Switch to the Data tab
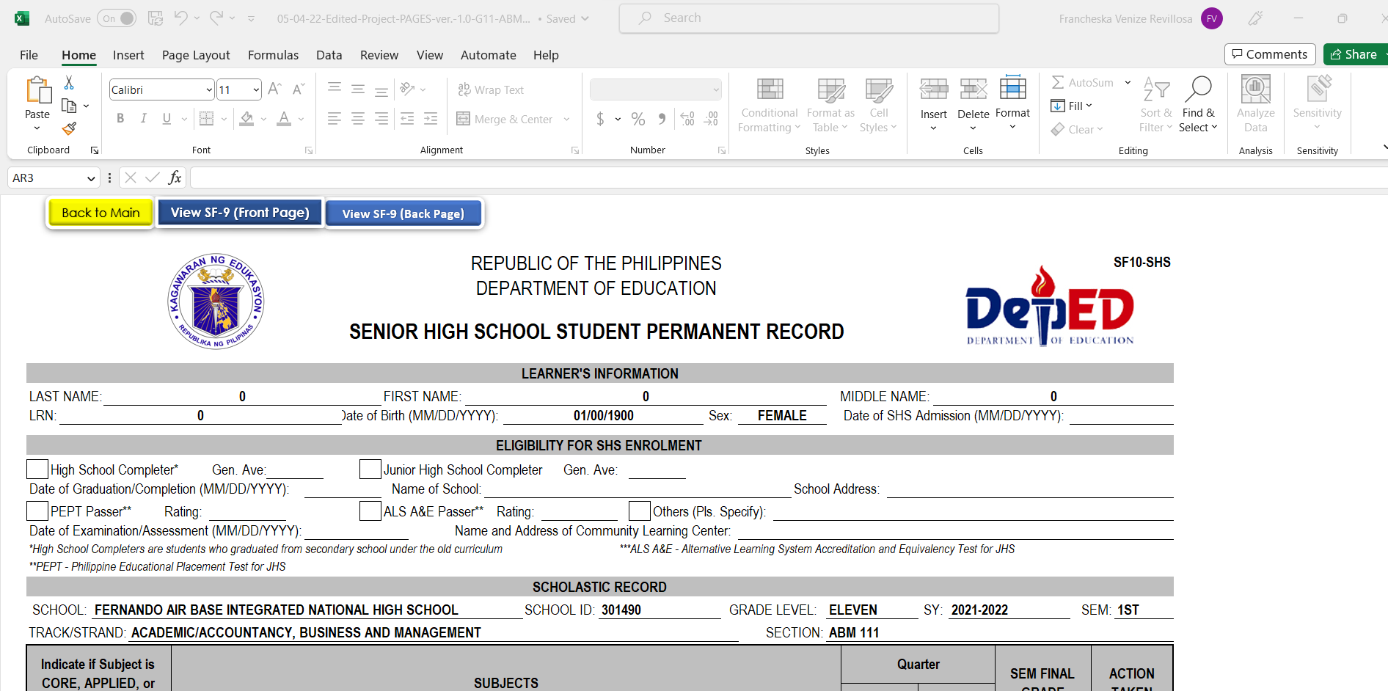Image resolution: width=1388 pixels, height=691 pixels. tap(329, 55)
